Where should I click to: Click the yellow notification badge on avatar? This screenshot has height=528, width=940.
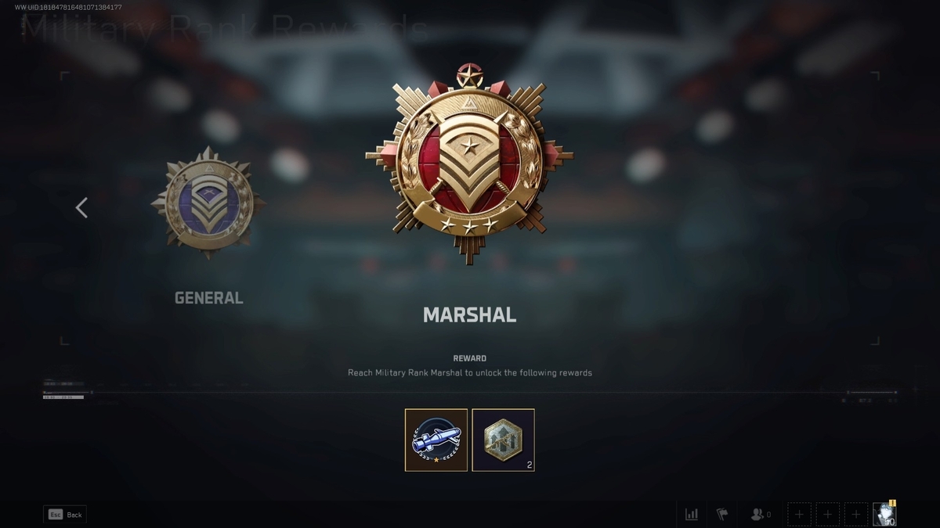pyautogui.click(x=892, y=504)
